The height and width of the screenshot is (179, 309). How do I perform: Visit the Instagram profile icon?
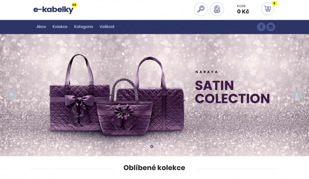point(271,27)
